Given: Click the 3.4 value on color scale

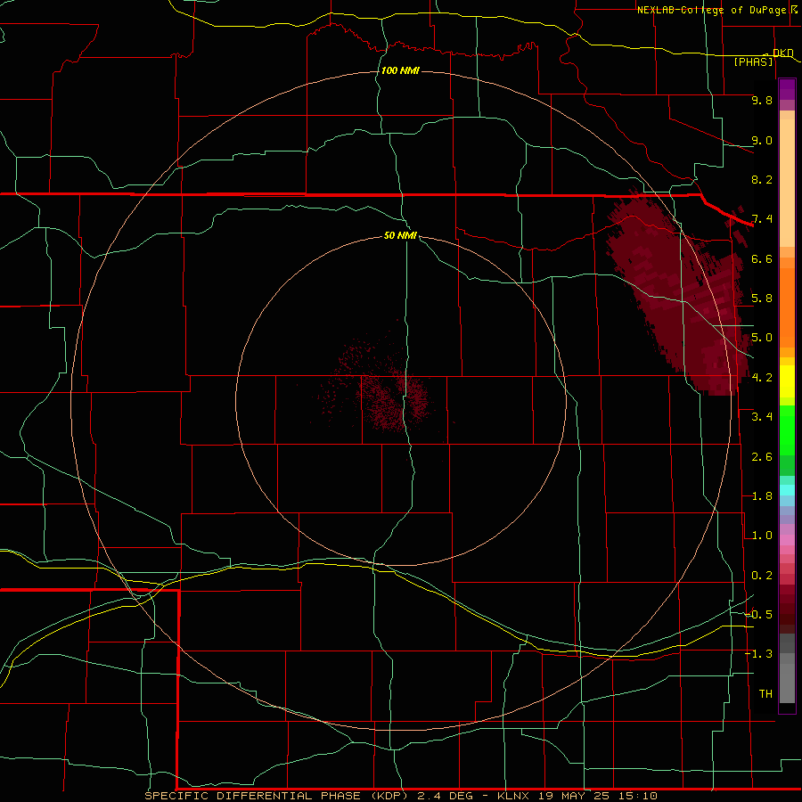Looking at the screenshot, I should (762, 417).
